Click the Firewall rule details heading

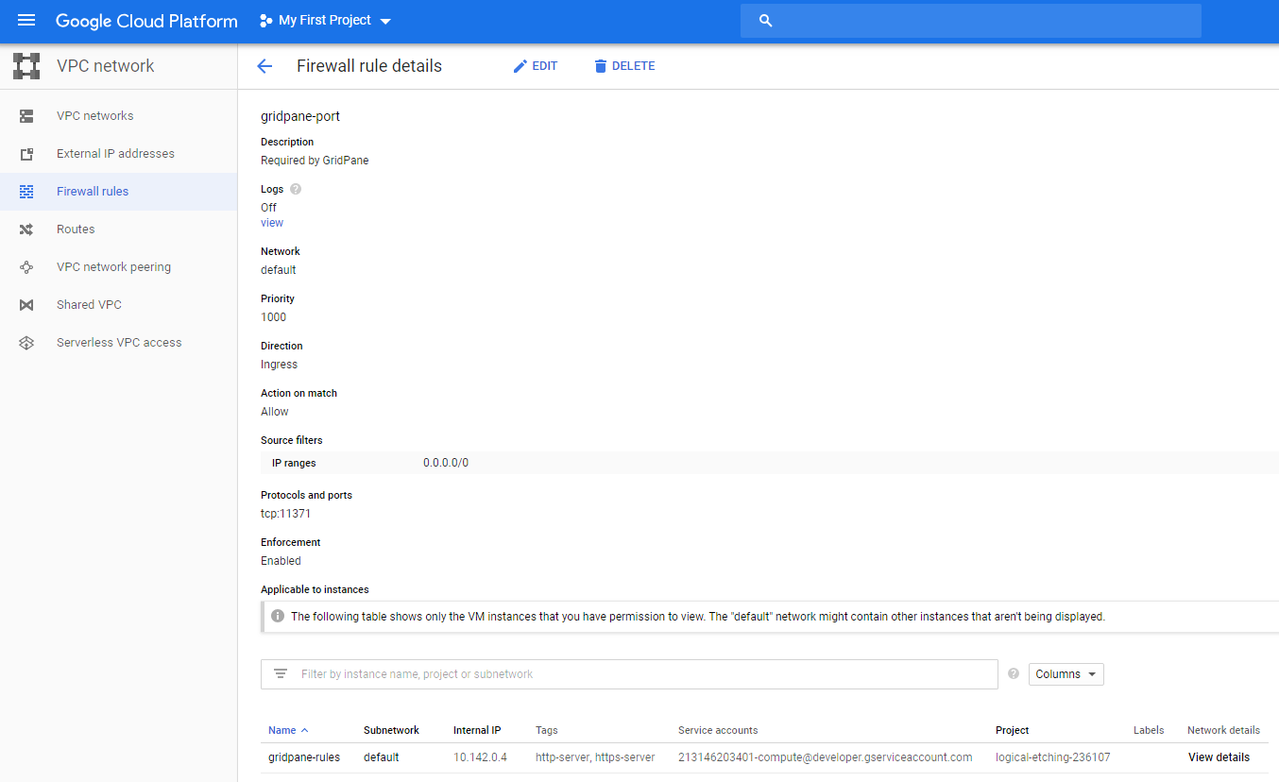click(369, 66)
